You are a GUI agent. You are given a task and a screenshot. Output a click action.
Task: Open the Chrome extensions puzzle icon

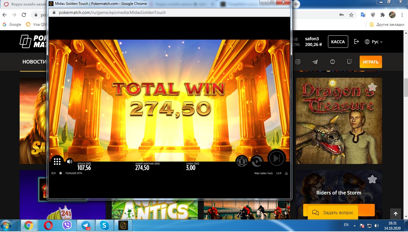383,15
